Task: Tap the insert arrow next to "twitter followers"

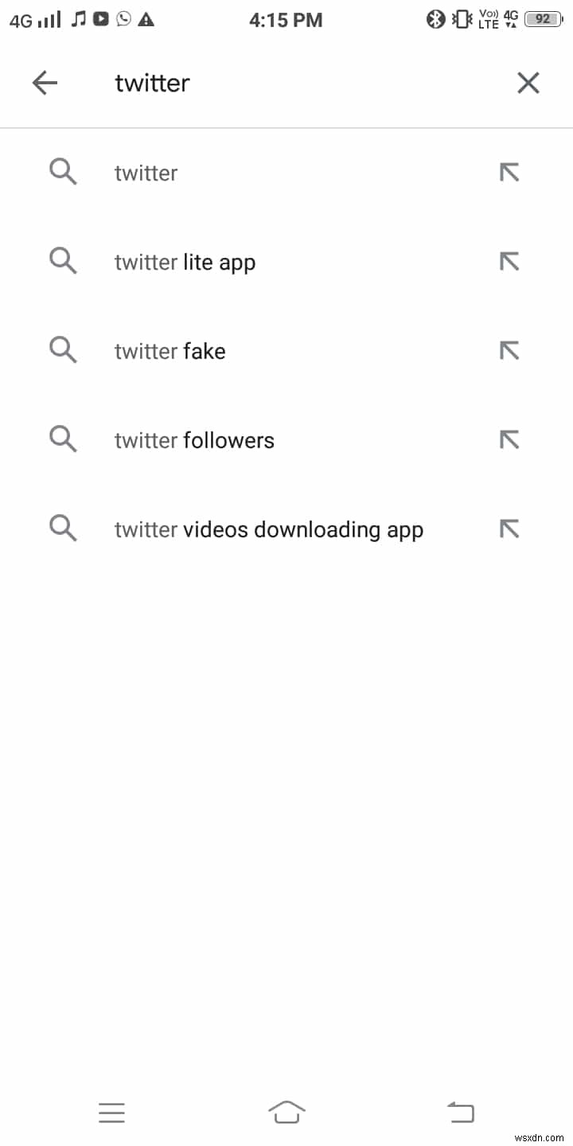Action: (x=509, y=439)
